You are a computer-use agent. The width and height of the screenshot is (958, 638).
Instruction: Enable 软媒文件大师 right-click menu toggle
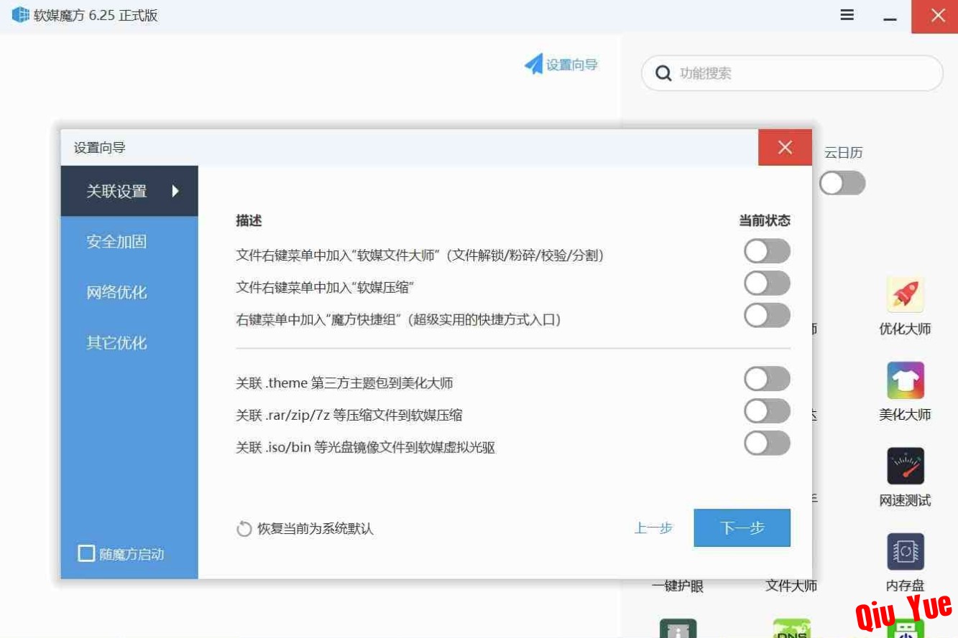767,251
